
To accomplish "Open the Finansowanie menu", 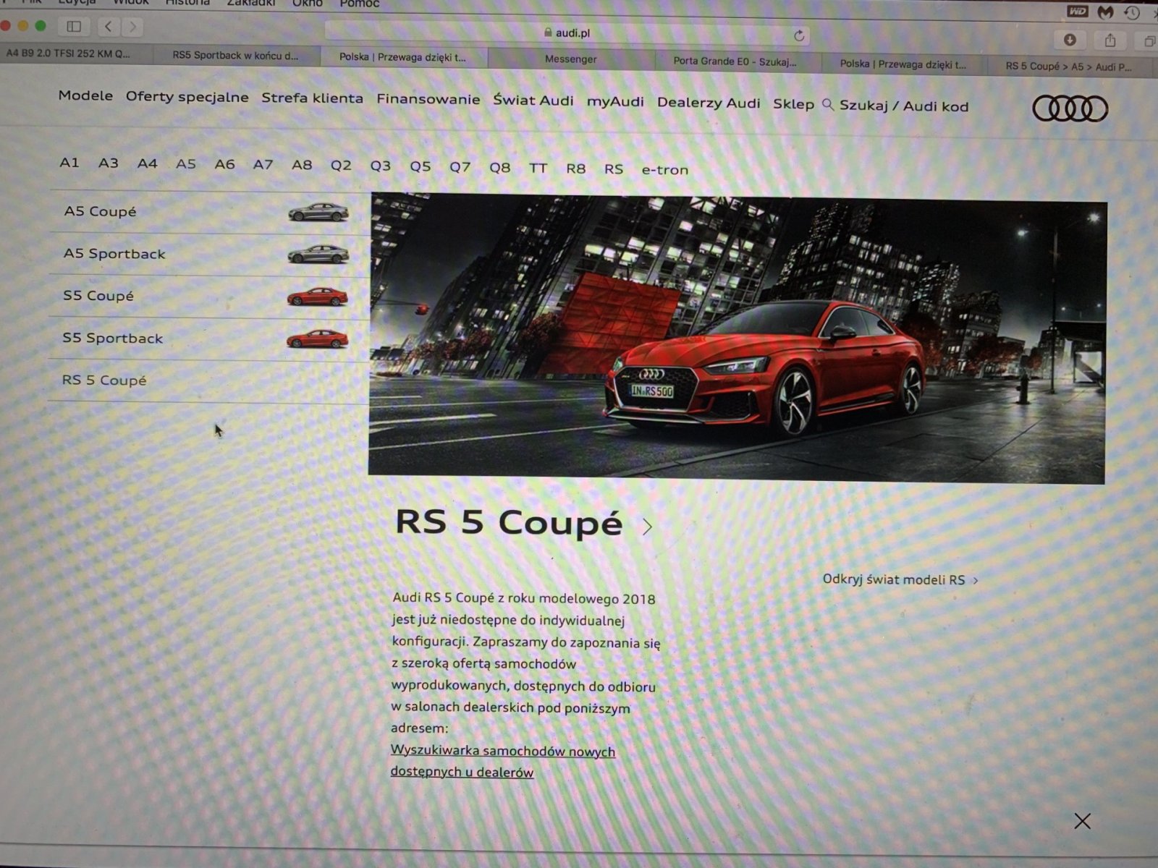I will [428, 99].
